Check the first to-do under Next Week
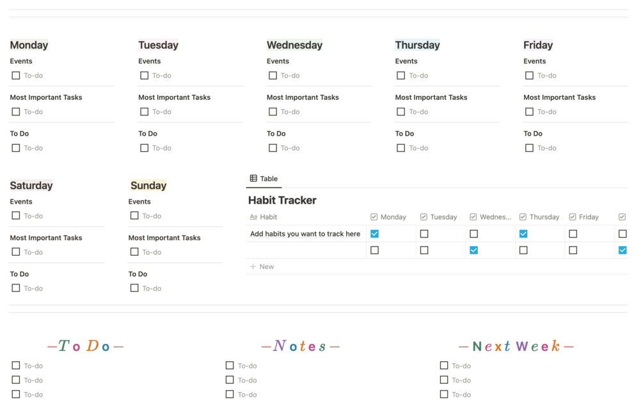643x408 pixels. pyautogui.click(x=444, y=366)
